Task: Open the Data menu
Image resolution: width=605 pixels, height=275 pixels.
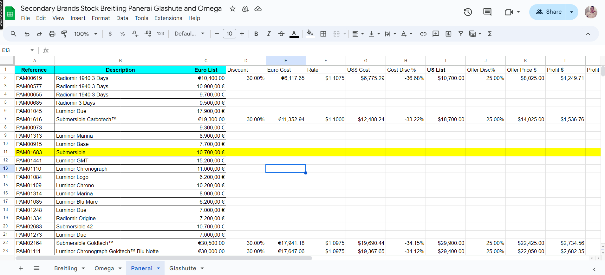Action: [x=122, y=18]
